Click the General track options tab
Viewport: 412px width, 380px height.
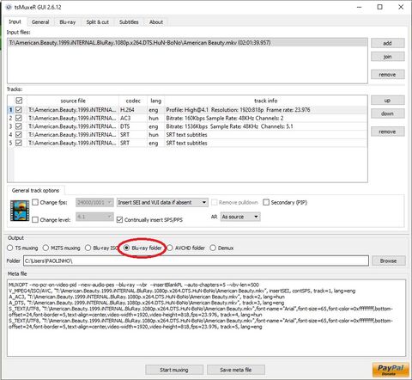[35, 191]
